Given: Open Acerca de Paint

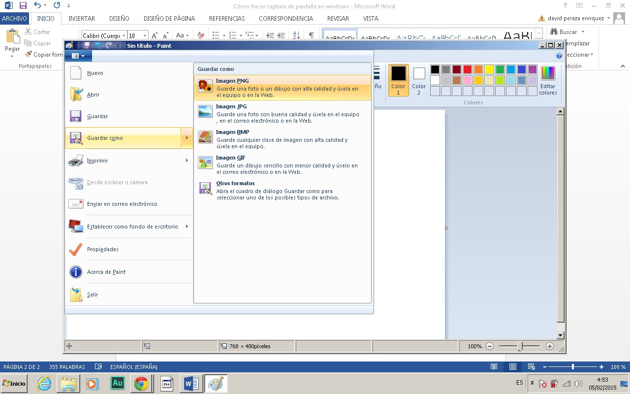Looking at the screenshot, I should tap(129, 272).
